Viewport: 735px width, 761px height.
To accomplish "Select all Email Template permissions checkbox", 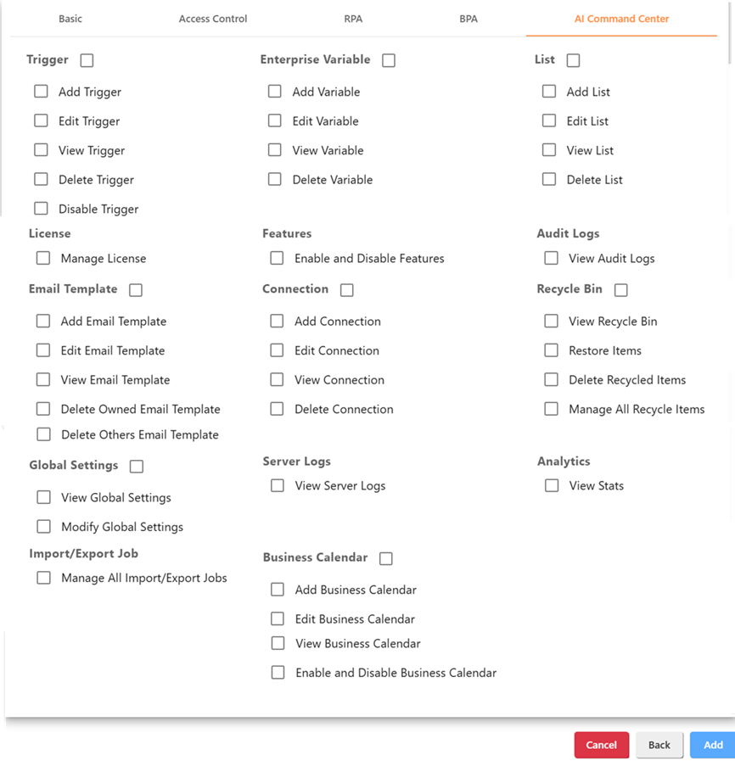I will pyautogui.click(x=136, y=290).
